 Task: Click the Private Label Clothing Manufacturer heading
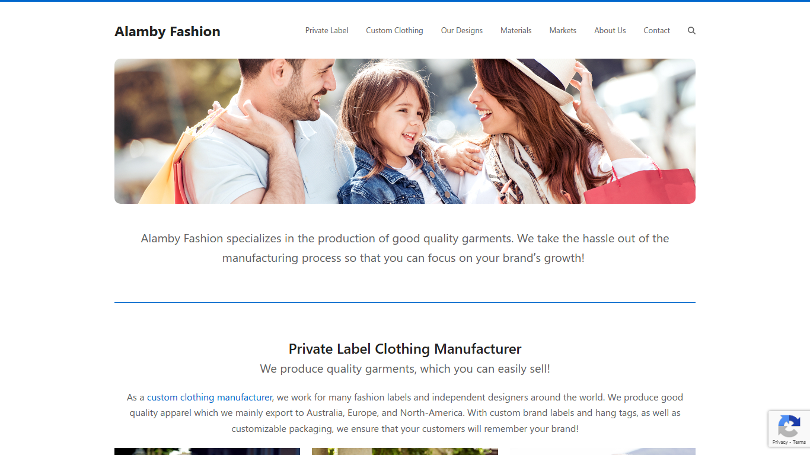coord(405,349)
